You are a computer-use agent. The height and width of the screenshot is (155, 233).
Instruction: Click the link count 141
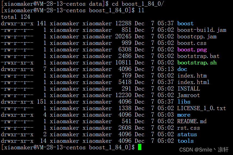[42, 23]
